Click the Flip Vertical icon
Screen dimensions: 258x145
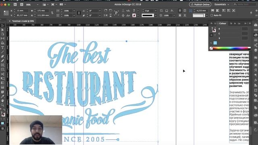pos(110,15)
